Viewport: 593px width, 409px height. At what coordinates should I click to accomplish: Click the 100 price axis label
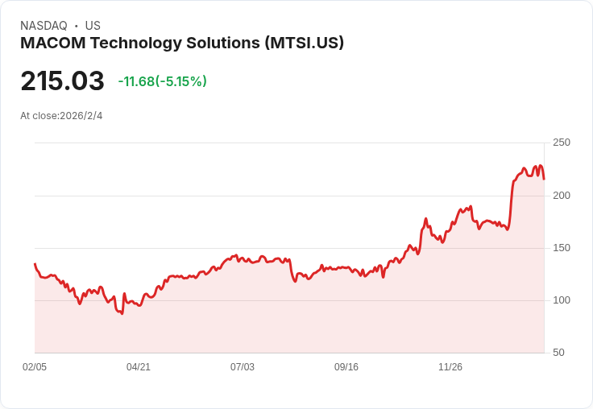[x=562, y=300]
